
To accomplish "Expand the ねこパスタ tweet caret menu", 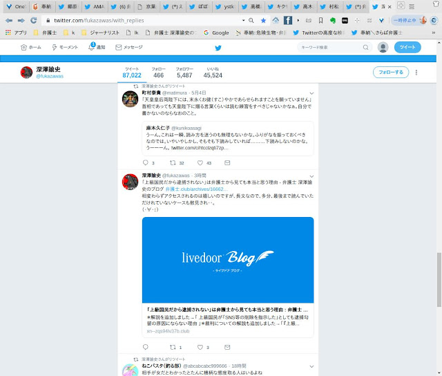I will 311,366.
